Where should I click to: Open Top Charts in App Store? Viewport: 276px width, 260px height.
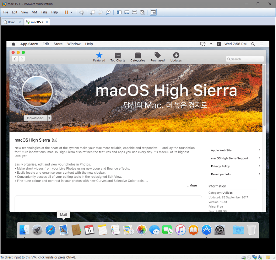pos(118,57)
